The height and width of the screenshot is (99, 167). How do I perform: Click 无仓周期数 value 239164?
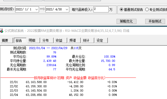[x=51, y=65]
